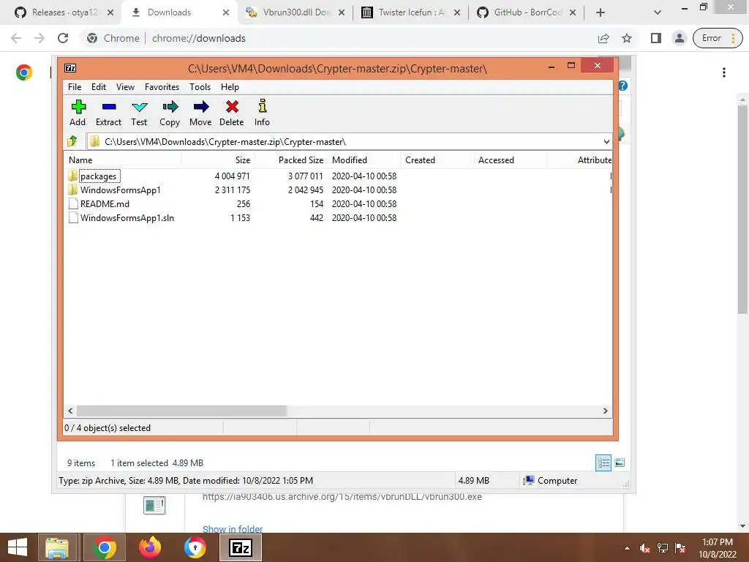Click the 7z logo in the window title bar

pyautogui.click(x=70, y=68)
